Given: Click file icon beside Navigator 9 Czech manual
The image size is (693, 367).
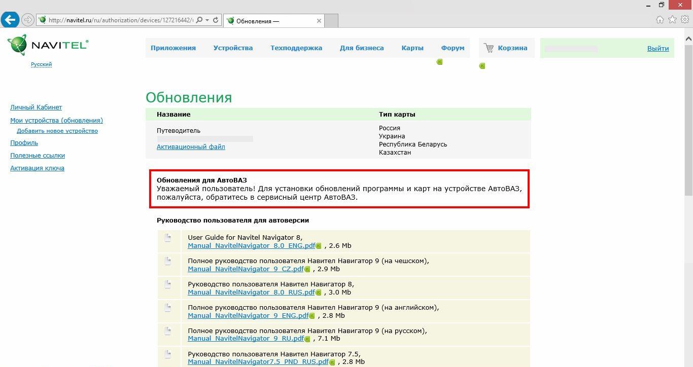Looking at the screenshot, I should [168, 261].
